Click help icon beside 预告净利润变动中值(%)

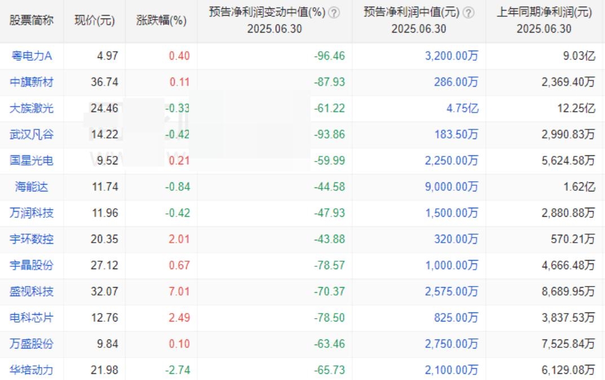click(334, 13)
